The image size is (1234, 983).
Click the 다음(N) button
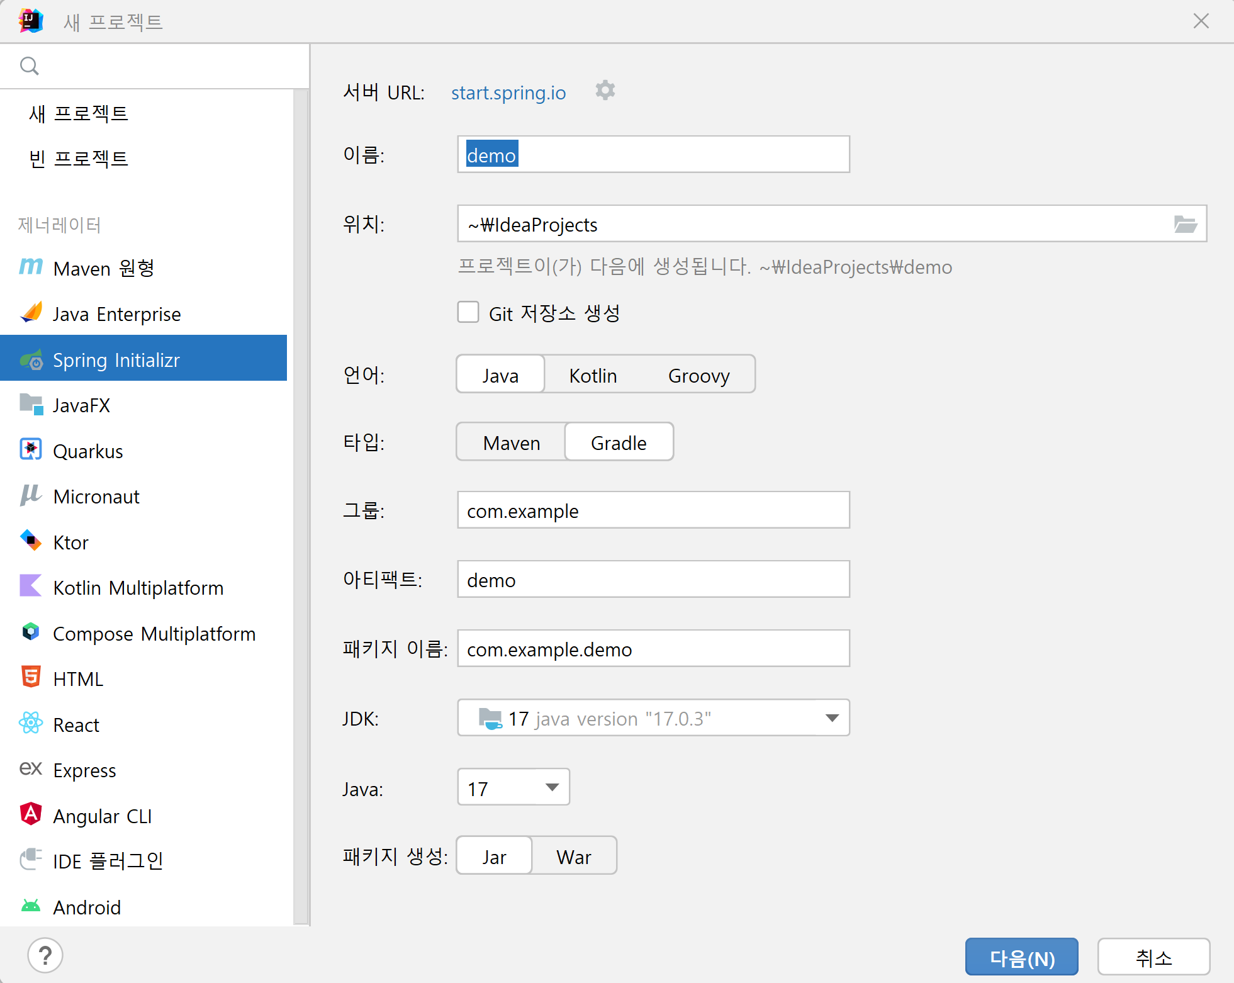pyautogui.click(x=1021, y=958)
